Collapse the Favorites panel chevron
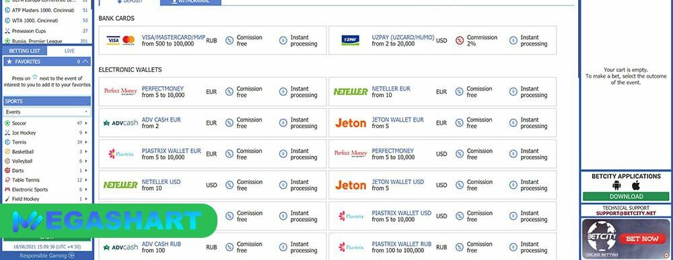The image size is (673, 260). click(x=86, y=62)
